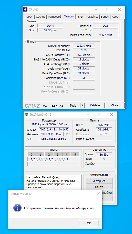Switch to the SPD tab
This screenshot has height=234, width=132.
pyautogui.click(x=80, y=17)
